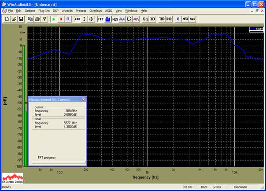Screen dimensions: 266x191
Task: Pause the measurement with the red pause icon
Action: [60, 19]
